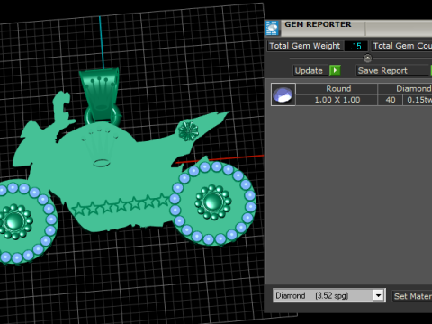The width and height of the screenshot is (432, 324).
Task: Click the Total Gem Weight value .15
Action: [x=355, y=46]
